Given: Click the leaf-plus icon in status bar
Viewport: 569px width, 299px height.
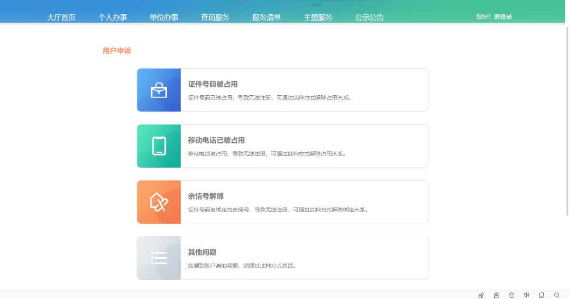Looking at the screenshot, I should [x=496, y=295].
